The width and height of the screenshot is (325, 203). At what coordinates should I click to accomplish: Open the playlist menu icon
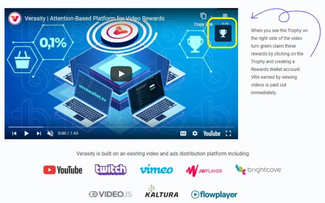[225, 16]
